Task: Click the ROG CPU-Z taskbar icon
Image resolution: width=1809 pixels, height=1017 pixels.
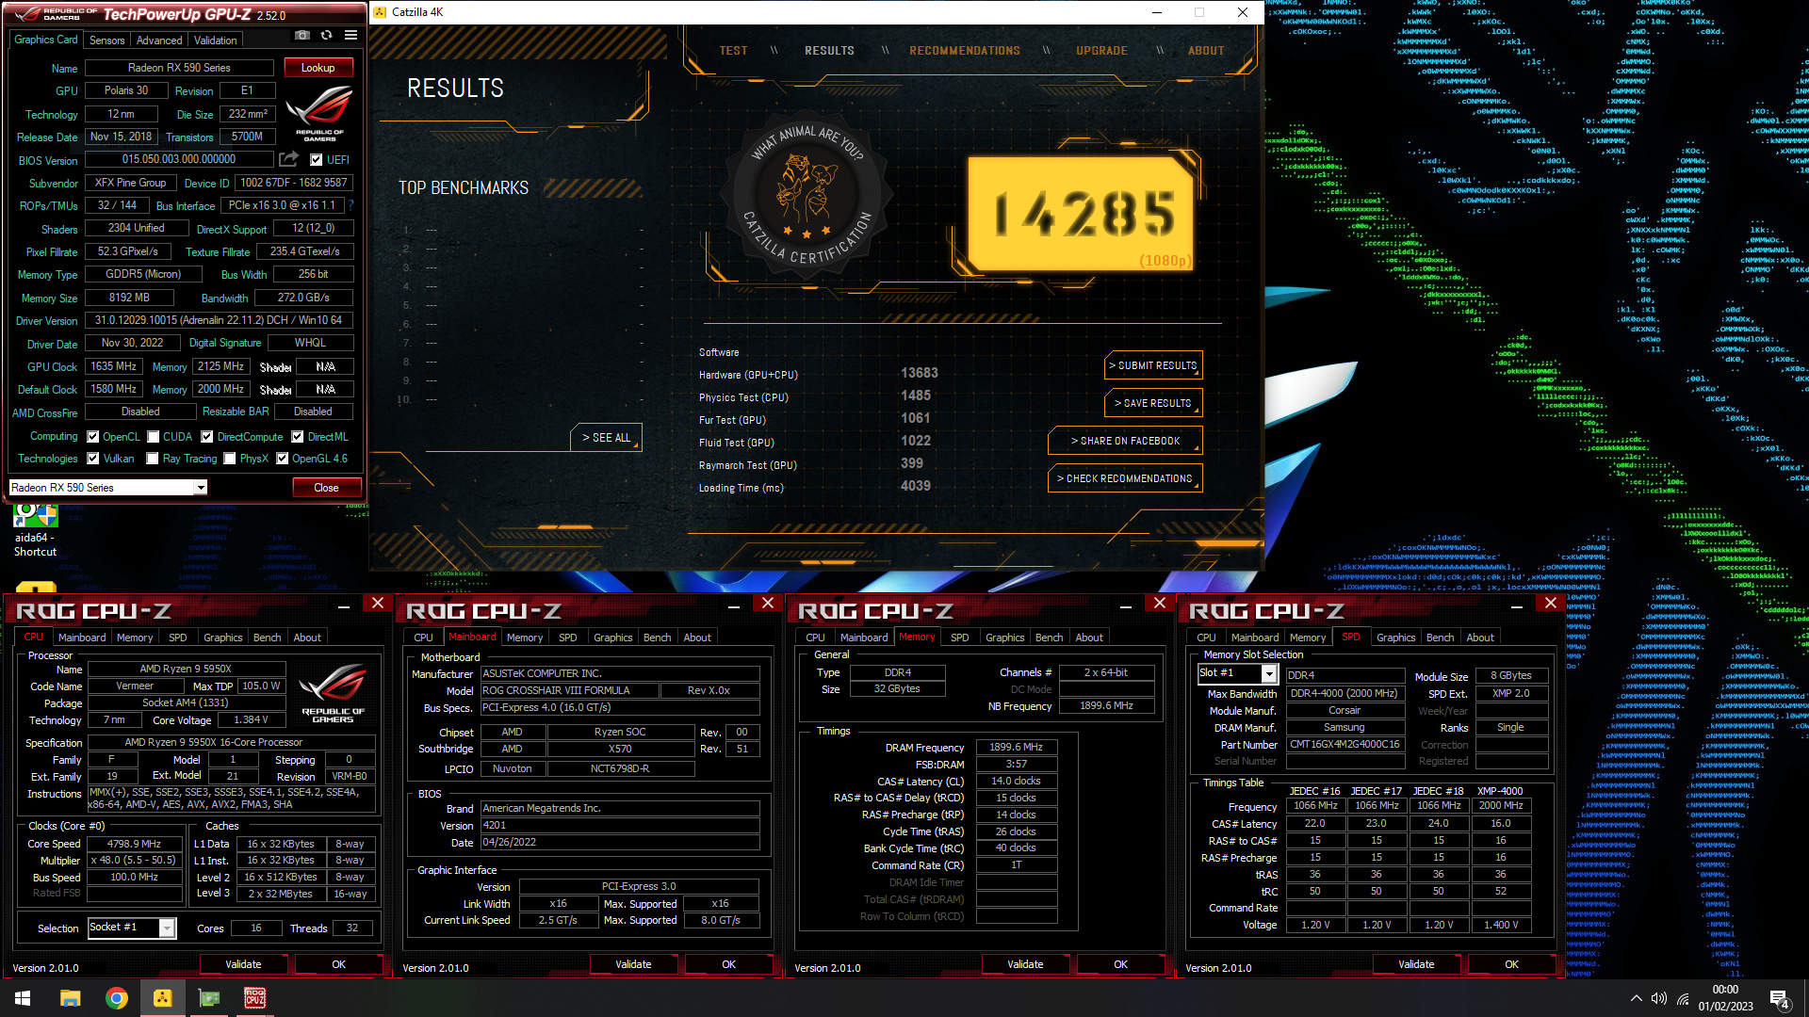Action: coord(254,998)
